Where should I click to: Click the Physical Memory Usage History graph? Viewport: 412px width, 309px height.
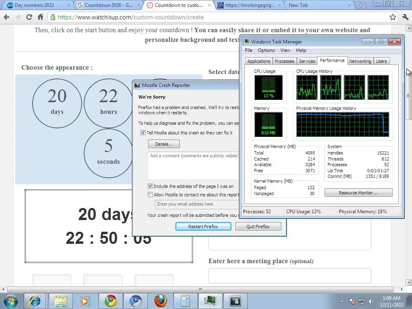coord(343,125)
